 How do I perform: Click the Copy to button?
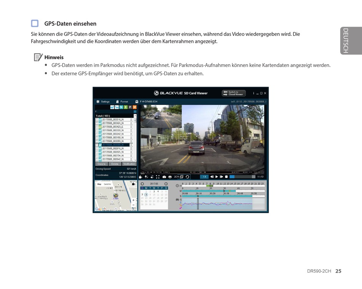point(102,164)
